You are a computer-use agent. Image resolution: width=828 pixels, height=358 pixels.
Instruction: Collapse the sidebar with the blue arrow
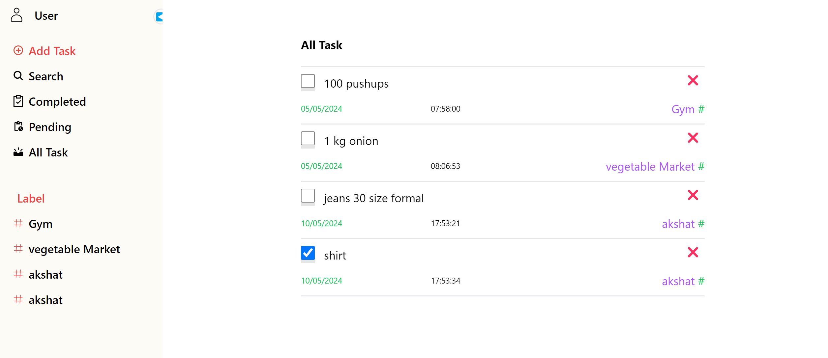[x=159, y=16]
